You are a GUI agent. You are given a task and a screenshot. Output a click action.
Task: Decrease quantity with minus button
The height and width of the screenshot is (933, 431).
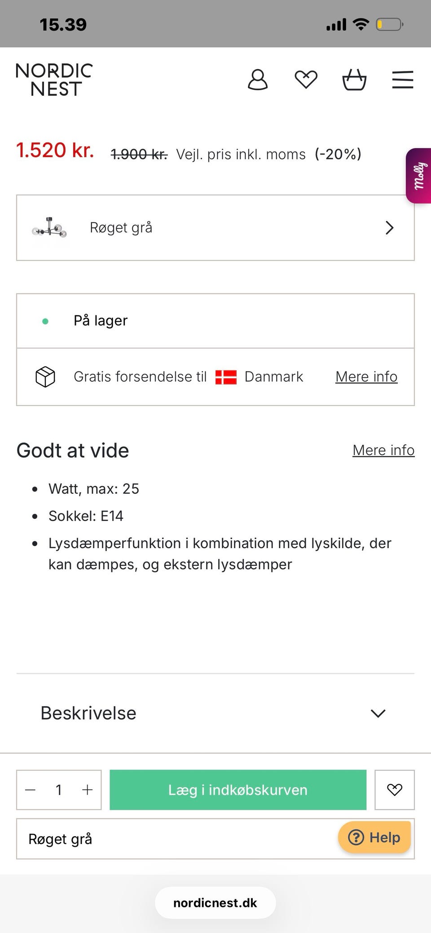[x=31, y=790]
